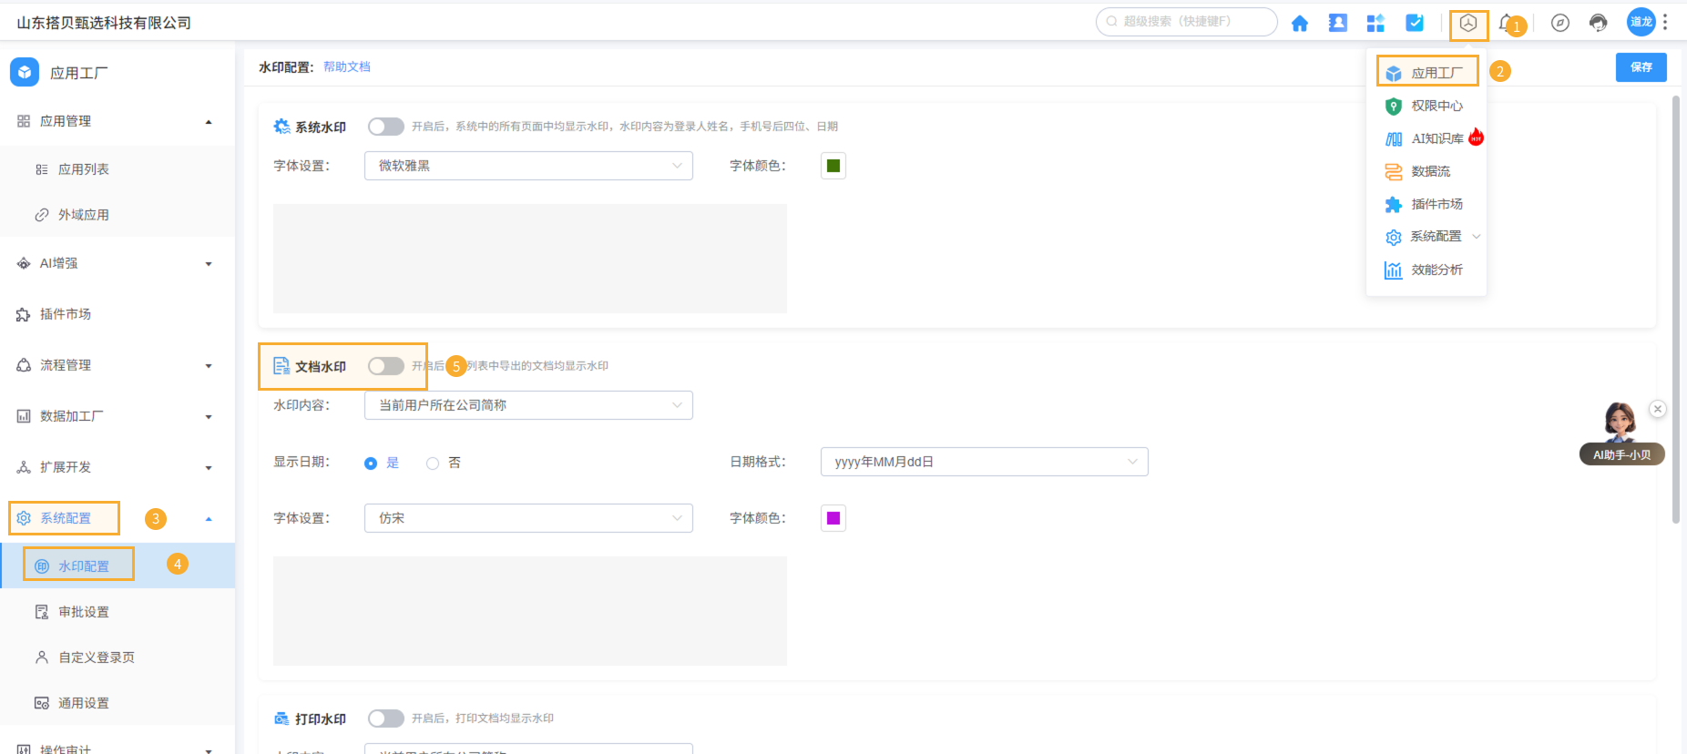This screenshot has width=1687, height=754.
Task: Click the 打印水印 printer icon
Action: [x=281, y=718]
